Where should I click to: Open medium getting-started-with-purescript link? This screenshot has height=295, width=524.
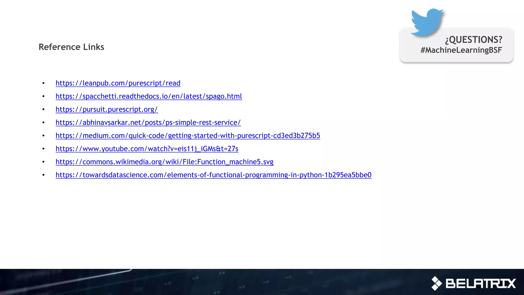pos(188,135)
